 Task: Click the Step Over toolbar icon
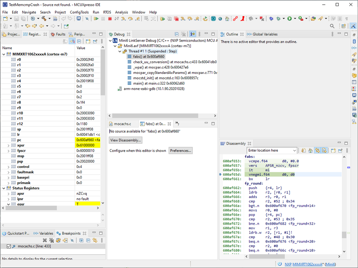pos(130,19)
